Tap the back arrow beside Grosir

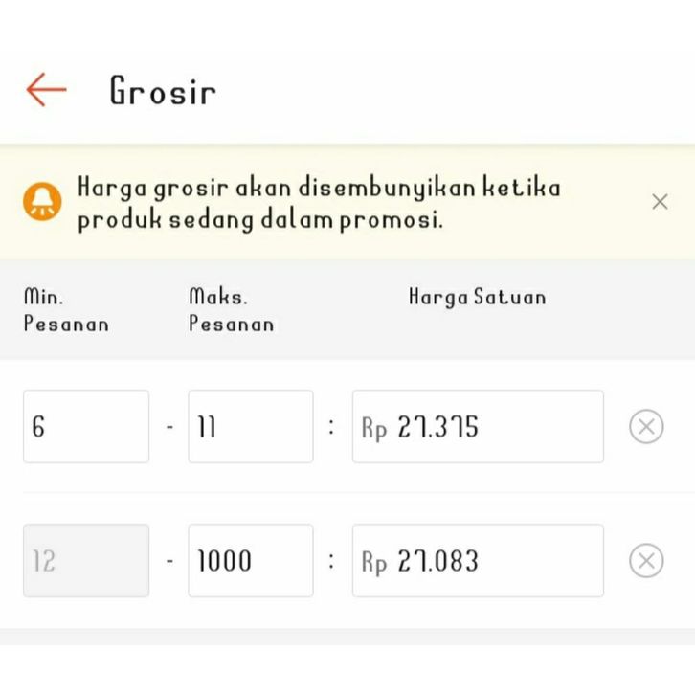click(x=46, y=91)
